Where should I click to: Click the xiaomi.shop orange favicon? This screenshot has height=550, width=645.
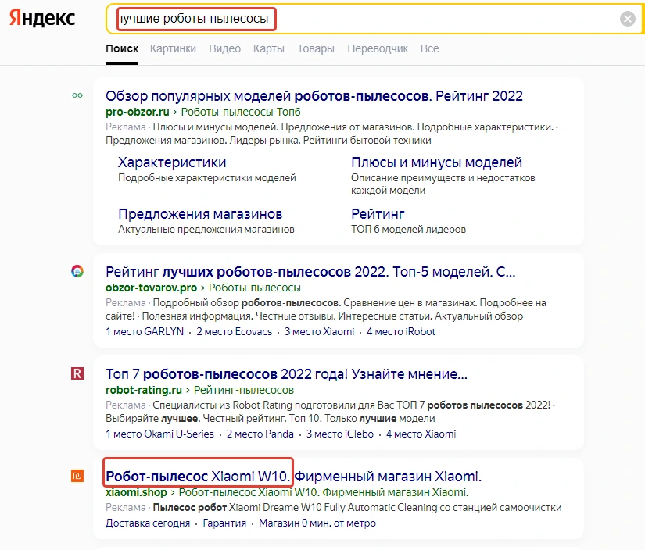[77, 476]
